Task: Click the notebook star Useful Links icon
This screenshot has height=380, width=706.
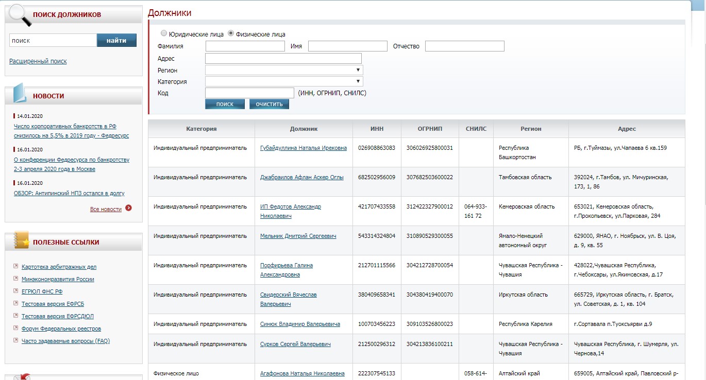Action: point(21,240)
